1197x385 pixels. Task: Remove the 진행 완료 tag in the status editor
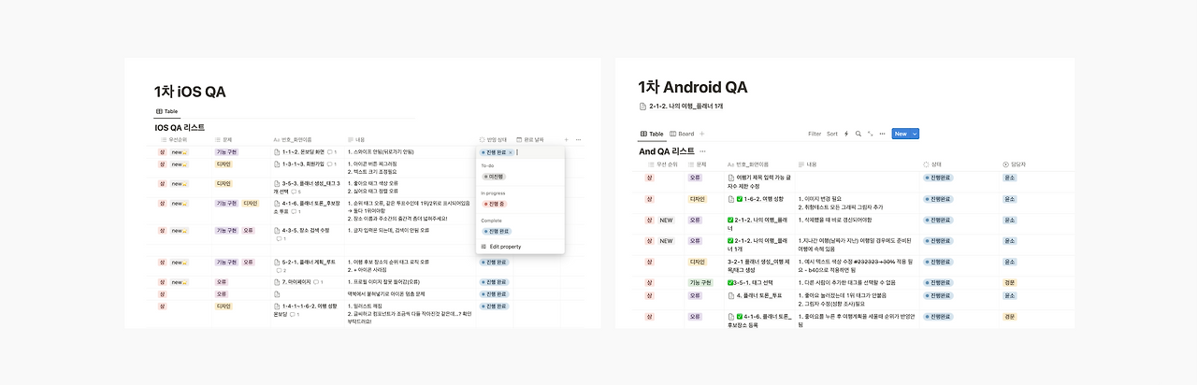pyautogui.click(x=511, y=151)
